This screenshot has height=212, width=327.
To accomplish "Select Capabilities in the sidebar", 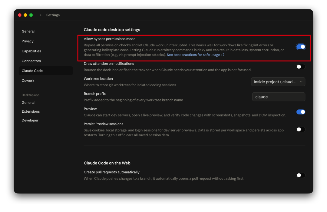I will [x=31, y=51].
